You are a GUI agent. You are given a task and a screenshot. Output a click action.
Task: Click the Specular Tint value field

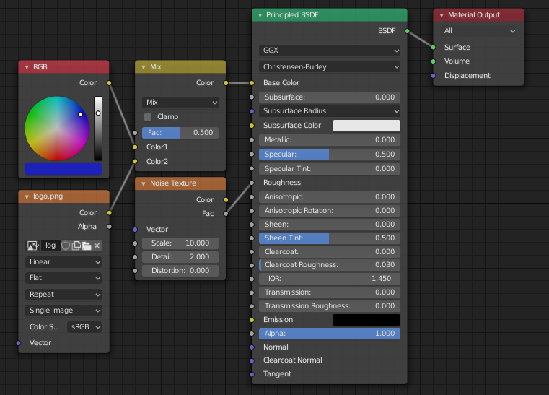(330, 169)
